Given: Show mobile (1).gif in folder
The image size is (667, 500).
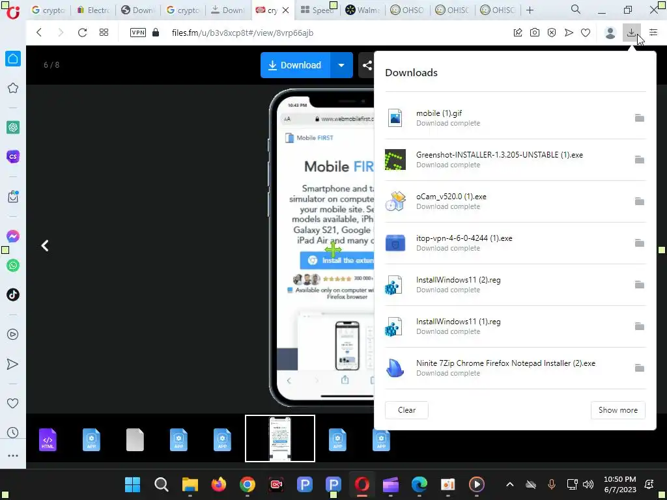Looking at the screenshot, I should tap(640, 118).
